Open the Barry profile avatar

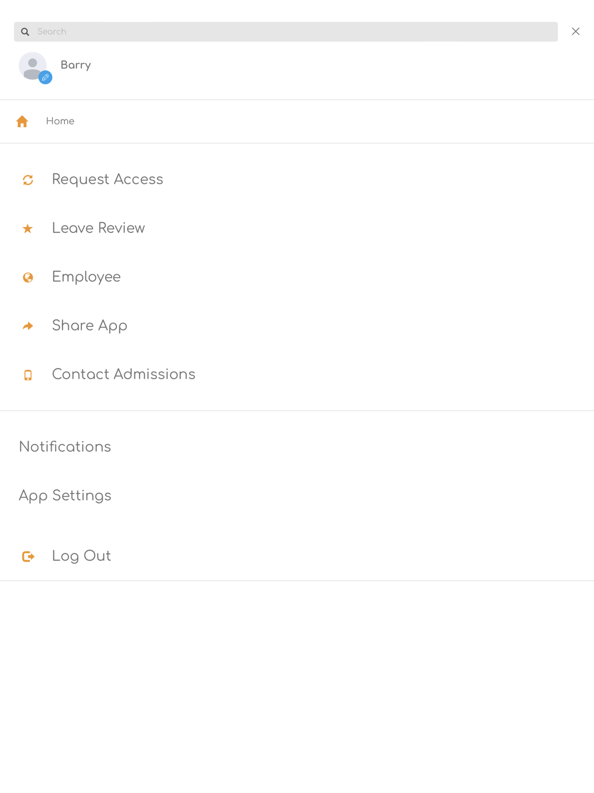click(x=33, y=66)
